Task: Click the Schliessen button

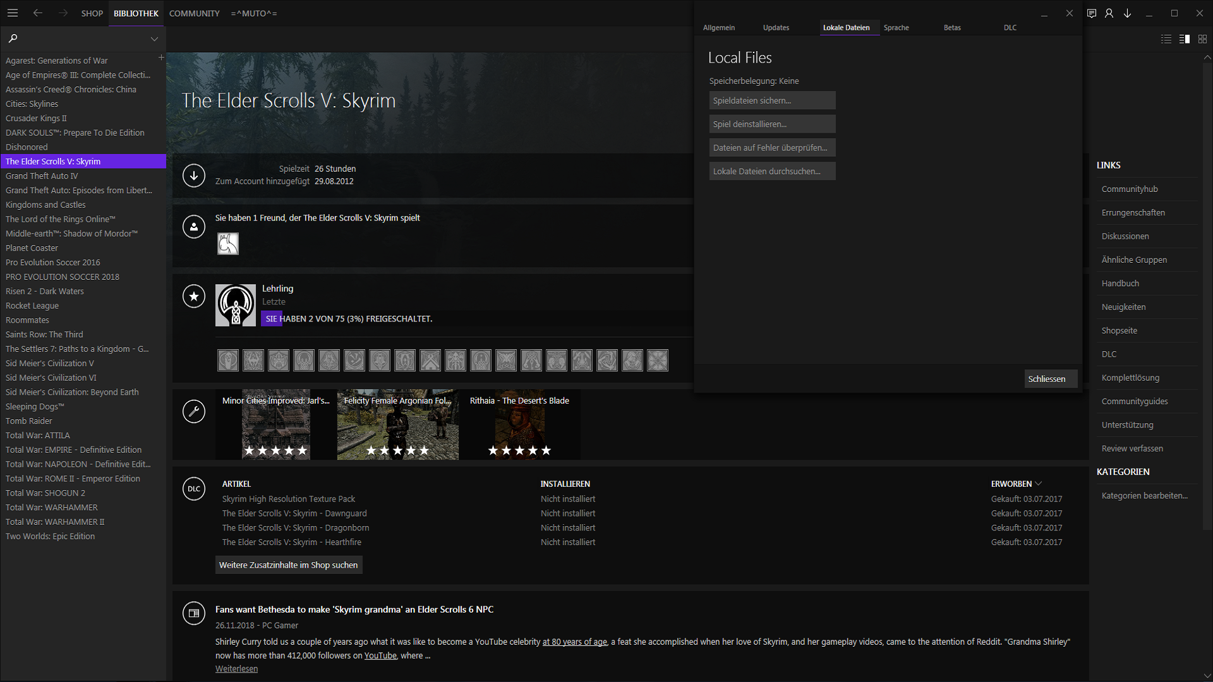Action: pos(1050,378)
